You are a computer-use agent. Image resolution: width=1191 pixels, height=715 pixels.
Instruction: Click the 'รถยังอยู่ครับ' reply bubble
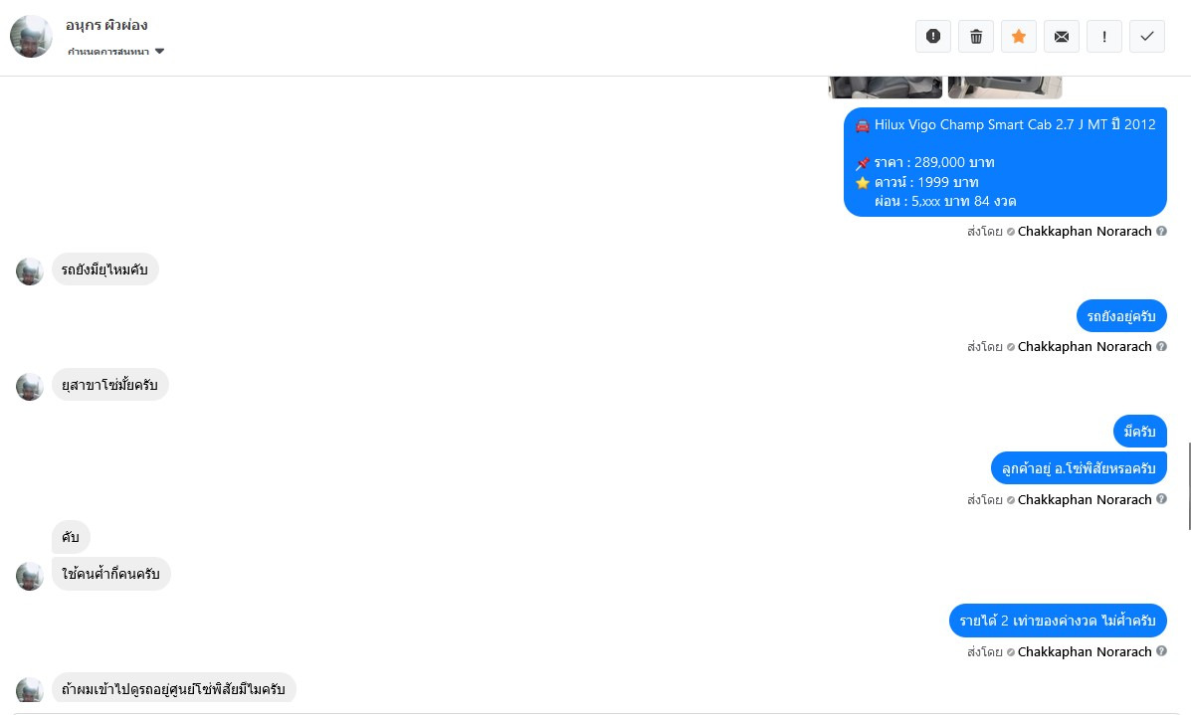pos(1121,316)
